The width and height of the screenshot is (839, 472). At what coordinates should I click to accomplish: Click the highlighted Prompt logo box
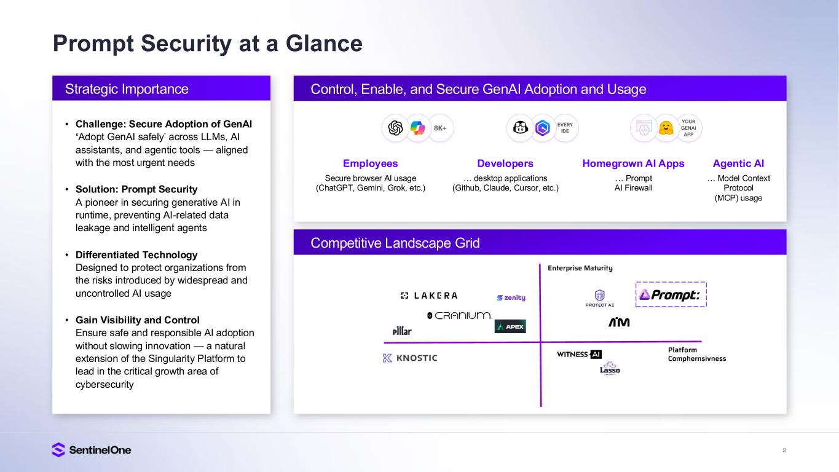click(x=671, y=294)
